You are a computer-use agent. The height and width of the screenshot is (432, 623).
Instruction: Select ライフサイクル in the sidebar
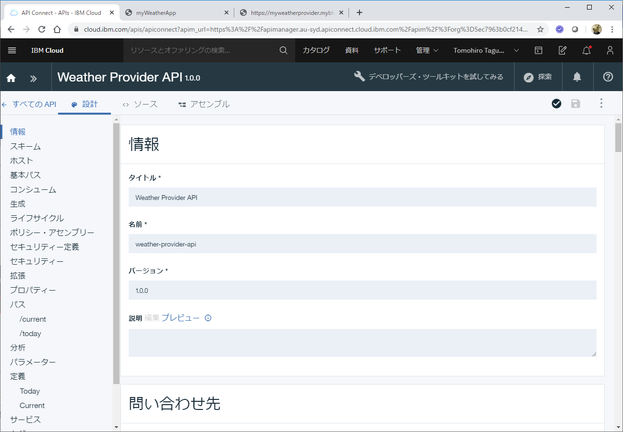click(x=37, y=218)
